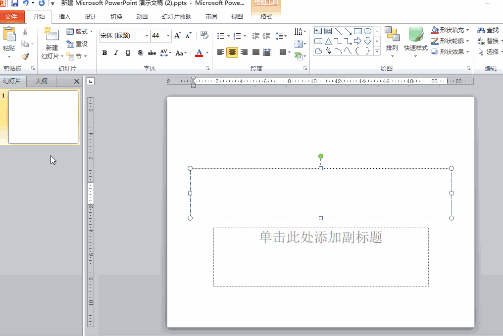This screenshot has width=503, height=336.
Task: Click the 重设 reset slide button
Action: tap(77, 44)
